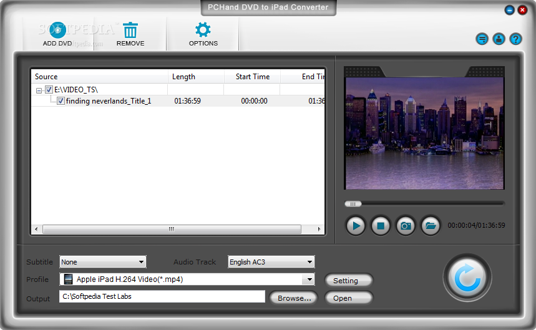Click the 00:00:00 start time cell
The image size is (536, 330).
[254, 101]
